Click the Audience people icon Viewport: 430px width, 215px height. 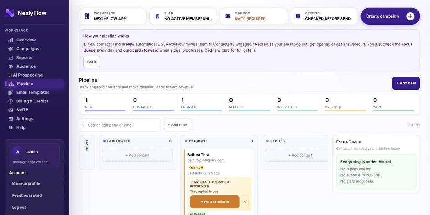tap(11, 66)
